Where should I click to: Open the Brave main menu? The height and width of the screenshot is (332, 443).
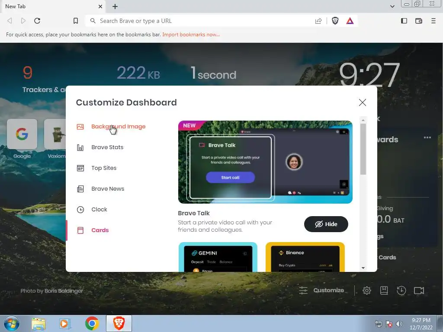coord(433,21)
